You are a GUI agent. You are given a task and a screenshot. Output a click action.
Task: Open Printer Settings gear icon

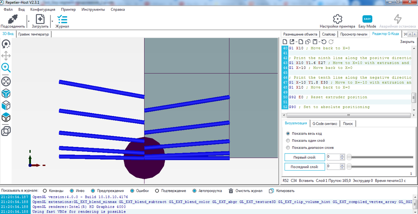337,19
